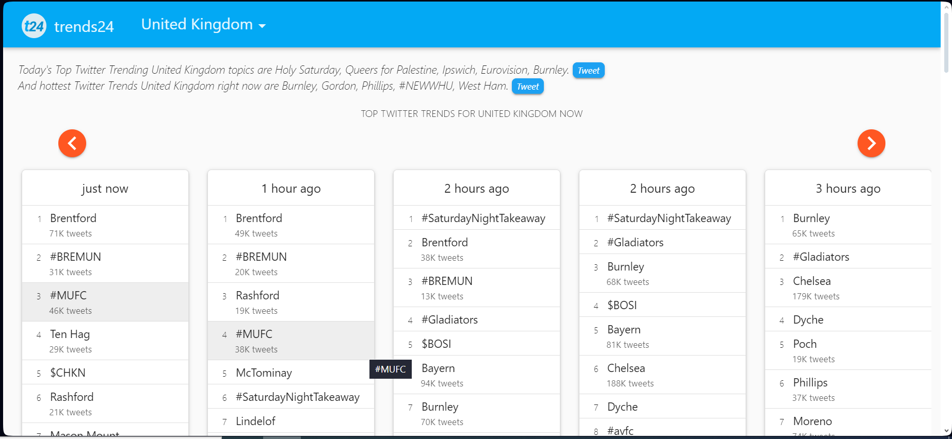Click the orange next arrow button
This screenshot has width=952, height=439.
(x=871, y=143)
